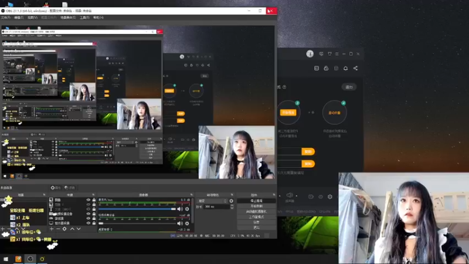Image resolution: width=469 pixels, height=264 pixels.
Task: Click the notification bell in streaming helper
Action: point(345,68)
